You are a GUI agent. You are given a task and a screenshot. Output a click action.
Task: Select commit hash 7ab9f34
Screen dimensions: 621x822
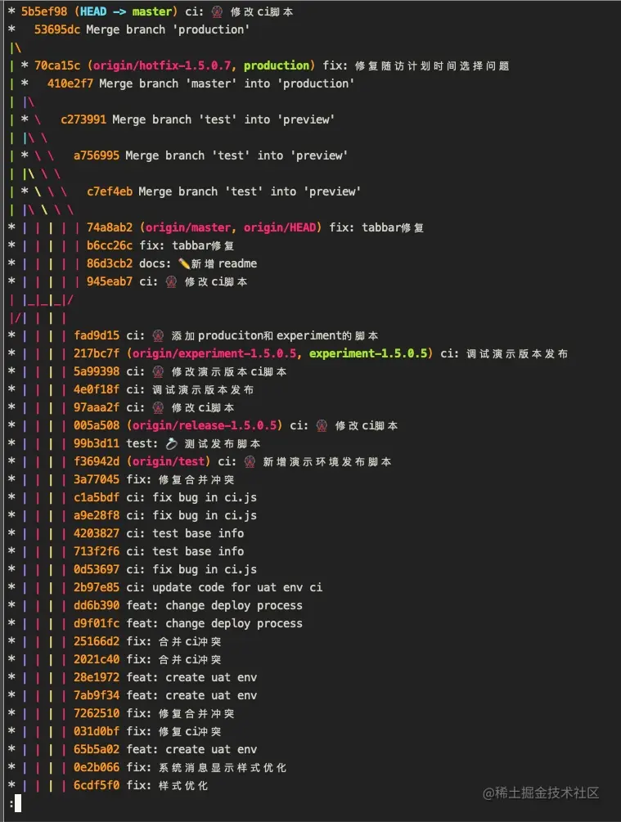(97, 696)
